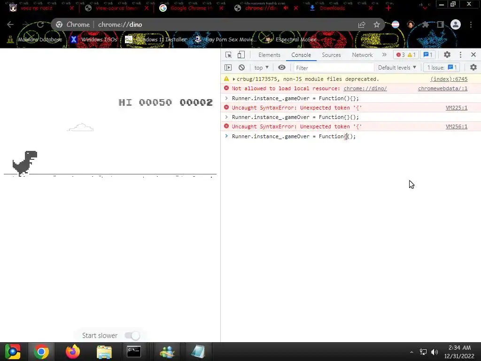The width and height of the screenshot is (481, 361).
Task: Show more DevTools tabs via chevrons
Action: (384, 55)
